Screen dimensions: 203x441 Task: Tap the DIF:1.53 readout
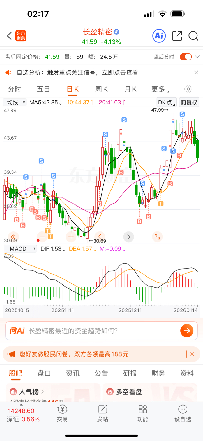point(53,249)
